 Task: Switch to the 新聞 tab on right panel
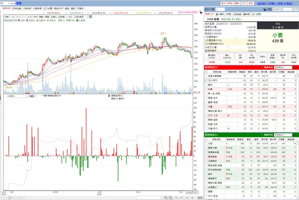point(228,14)
